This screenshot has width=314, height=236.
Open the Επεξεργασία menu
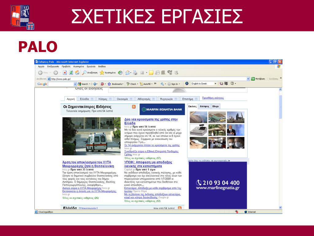53,66
